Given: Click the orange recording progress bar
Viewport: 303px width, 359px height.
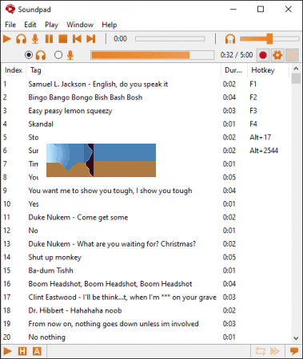Looking at the screenshot, I should click(x=153, y=55).
